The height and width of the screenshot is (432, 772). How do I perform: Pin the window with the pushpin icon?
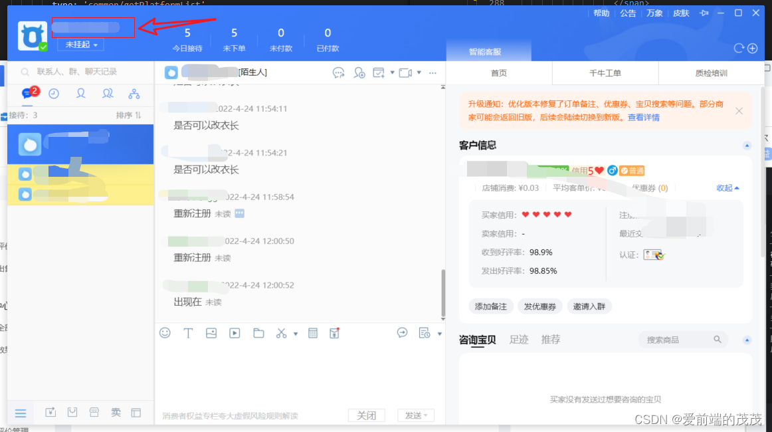click(x=704, y=13)
